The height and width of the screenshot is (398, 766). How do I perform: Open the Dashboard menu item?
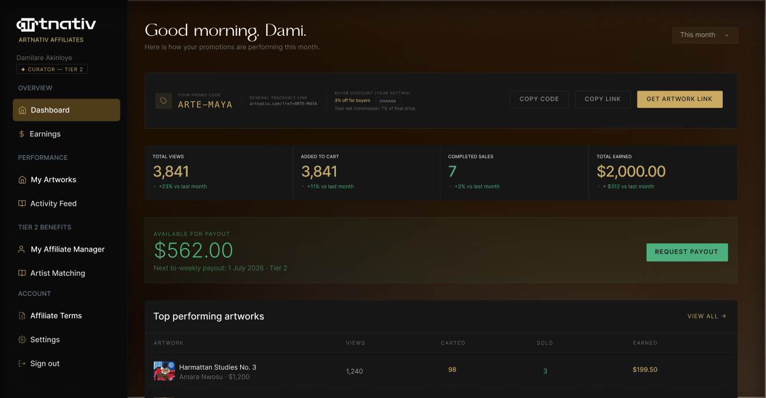66,110
